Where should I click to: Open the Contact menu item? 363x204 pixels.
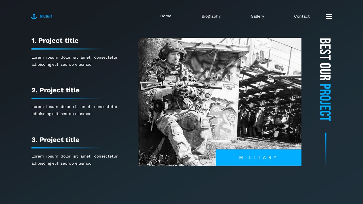coord(302,16)
